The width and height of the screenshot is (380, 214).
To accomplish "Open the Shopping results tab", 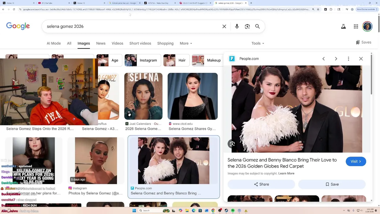I will (x=165, y=43).
